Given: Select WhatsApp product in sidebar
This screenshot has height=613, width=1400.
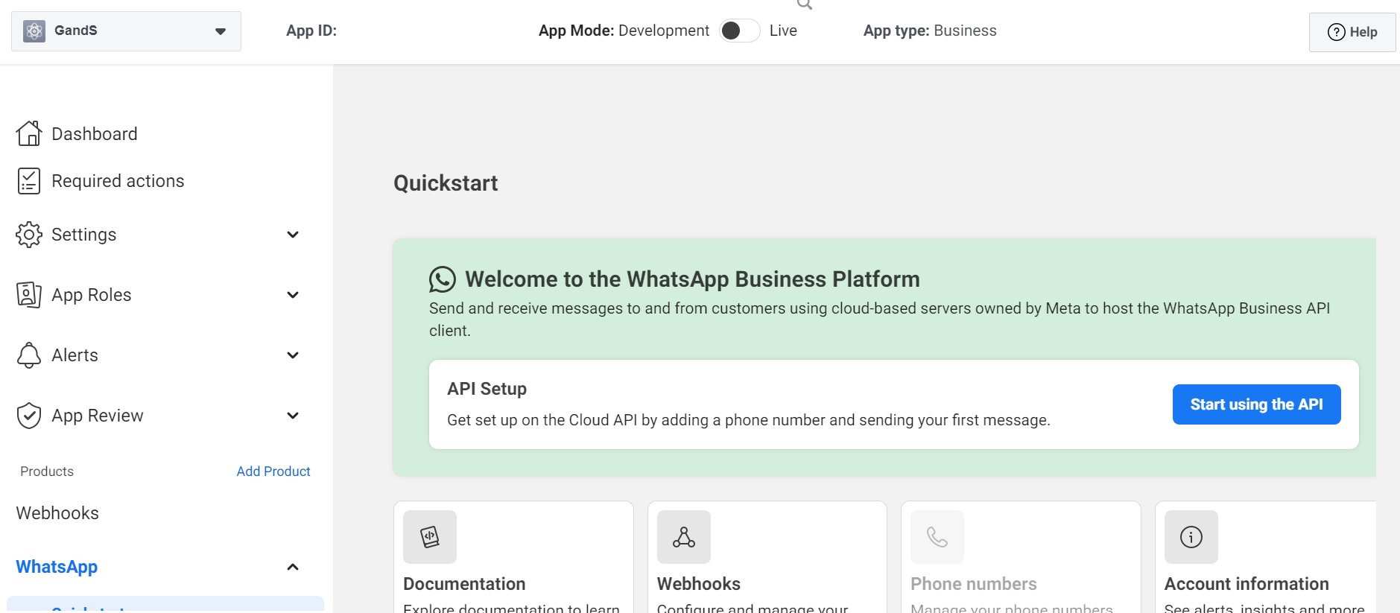Looking at the screenshot, I should pos(57,567).
